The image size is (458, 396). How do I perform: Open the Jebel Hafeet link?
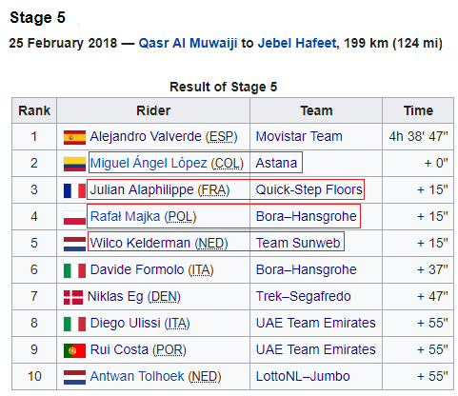tap(297, 43)
